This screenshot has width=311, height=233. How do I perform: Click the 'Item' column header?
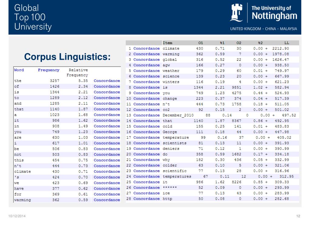pyautogui.click(x=167, y=43)
